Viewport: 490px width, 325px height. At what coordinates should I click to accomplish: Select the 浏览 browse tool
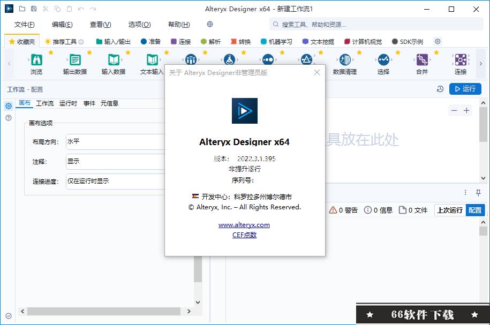pyautogui.click(x=36, y=64)
